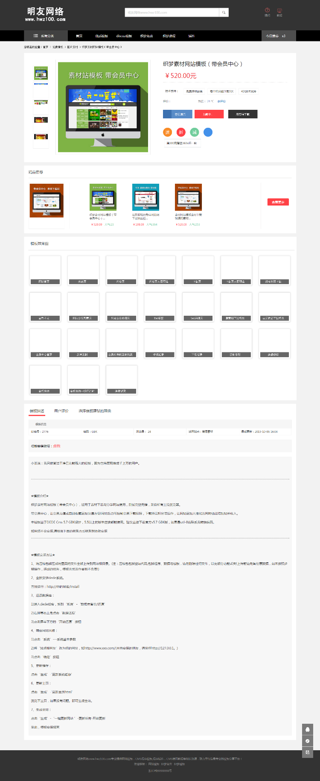Open the 首页 home nav item
The width and height of the screenshot is (320, 781).
click(79, 36)
